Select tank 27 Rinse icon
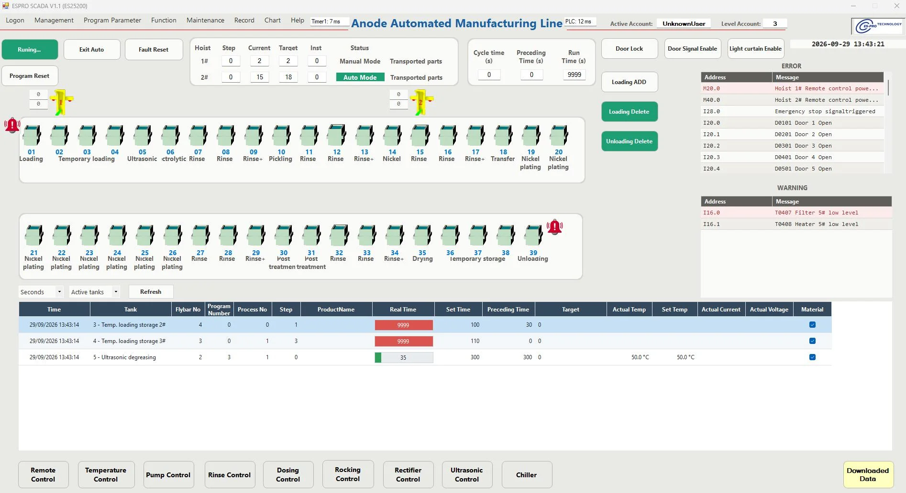The height and width of the screenshot is (493, 906). pos(200,236)
